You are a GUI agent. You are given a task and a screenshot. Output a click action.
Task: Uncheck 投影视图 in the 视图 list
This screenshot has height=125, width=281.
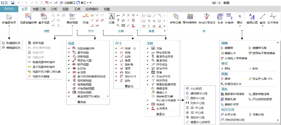[x=69, y=56]
